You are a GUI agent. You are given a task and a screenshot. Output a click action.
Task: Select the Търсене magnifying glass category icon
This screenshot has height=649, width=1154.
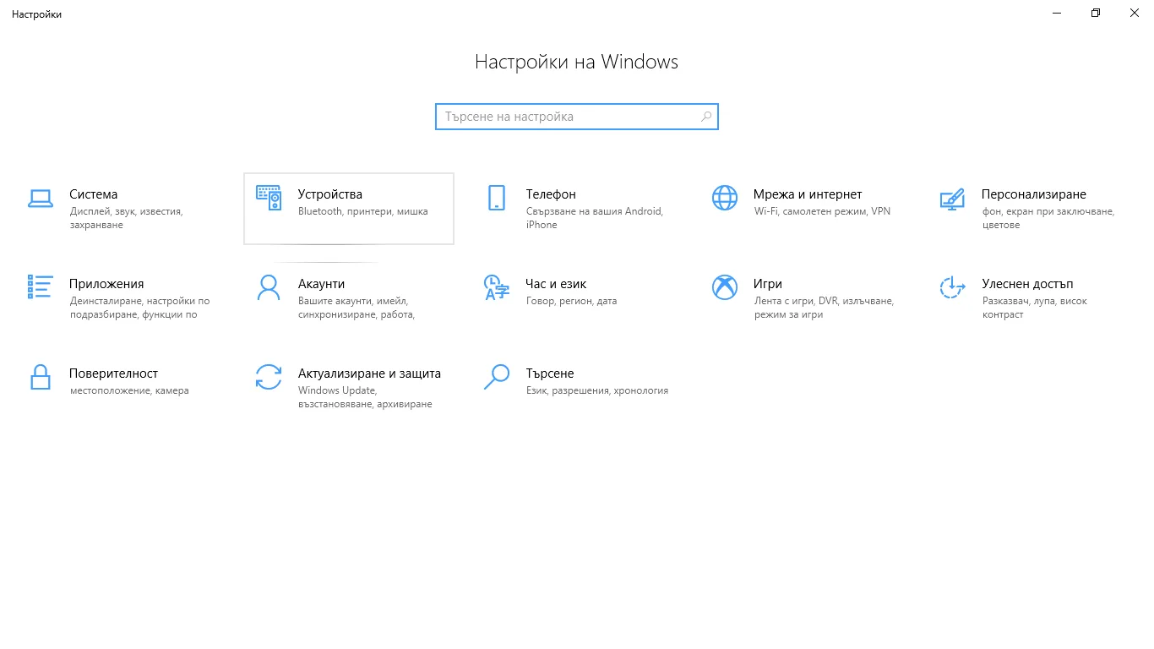[497, 377]
